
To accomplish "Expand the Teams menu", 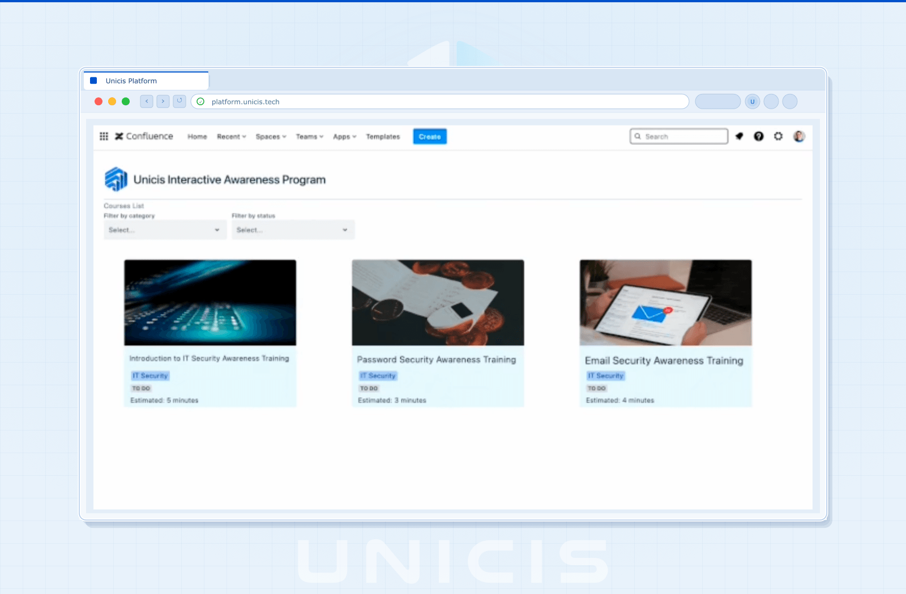I will coord(310,137).
